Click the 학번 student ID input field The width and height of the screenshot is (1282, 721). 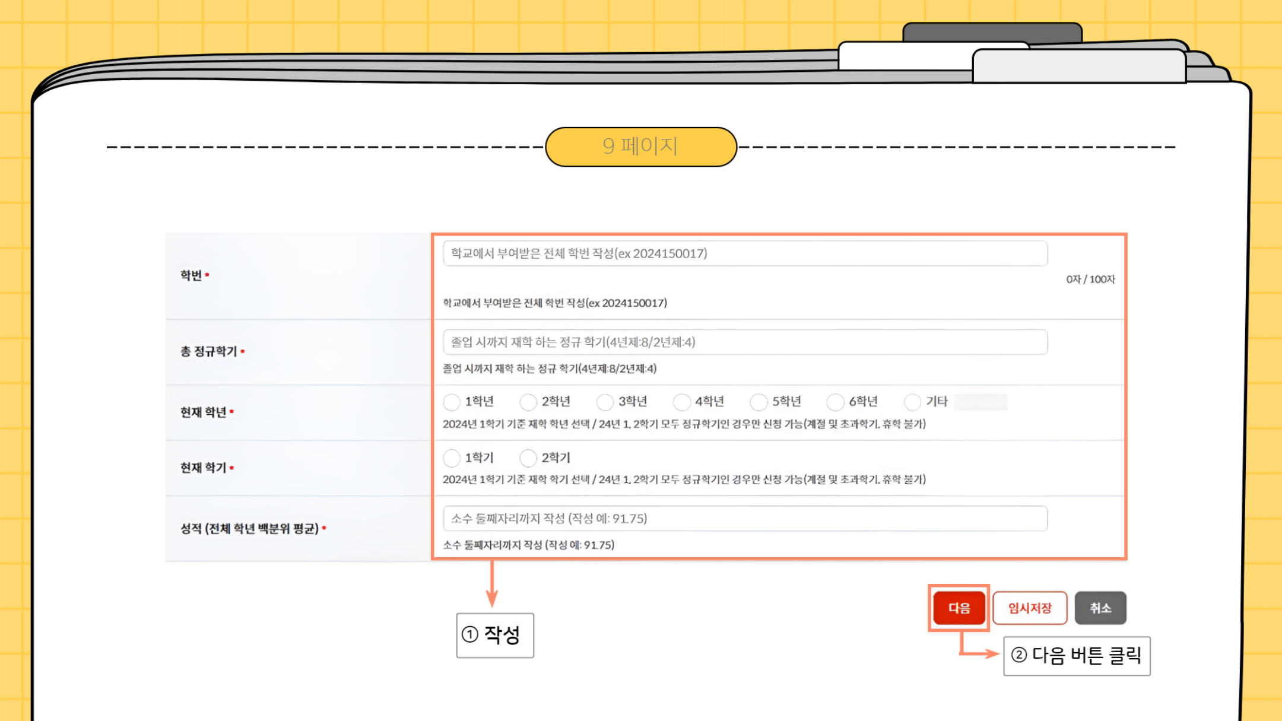click(x=745, y=254)
